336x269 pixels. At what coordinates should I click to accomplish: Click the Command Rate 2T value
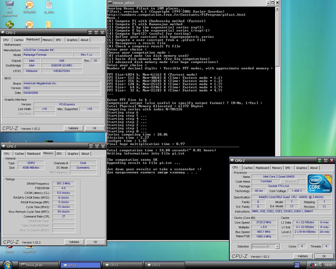point(64,216)
